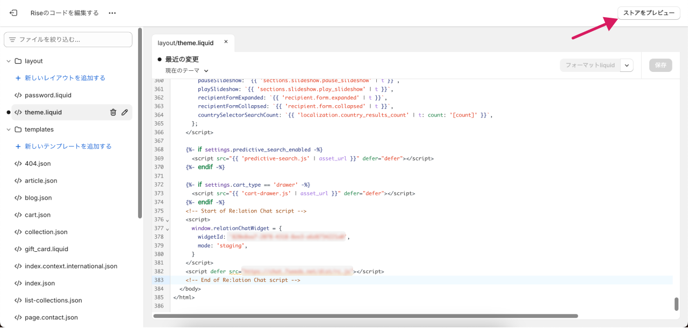The width and height of the screenshot is (688, 329).
Task: Select the layout/theme.liquid tab
Action: pos(185,43)
